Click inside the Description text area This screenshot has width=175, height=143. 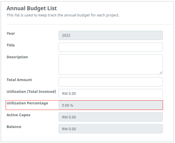click(111, 64)
